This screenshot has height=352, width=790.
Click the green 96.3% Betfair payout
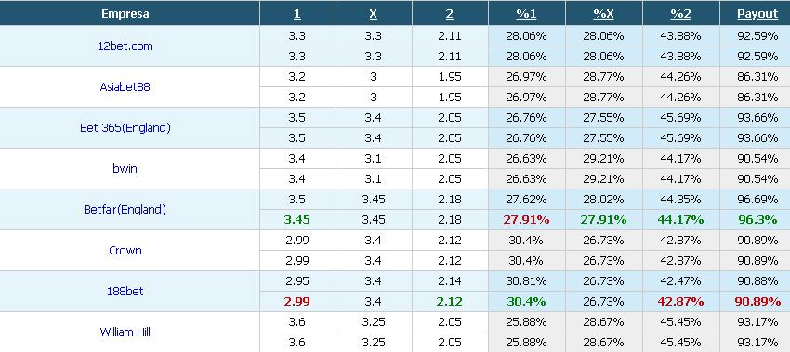pos(757,219)
